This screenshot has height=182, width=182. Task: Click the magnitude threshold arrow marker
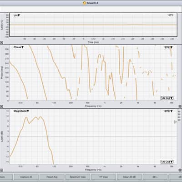pos(175,122)
